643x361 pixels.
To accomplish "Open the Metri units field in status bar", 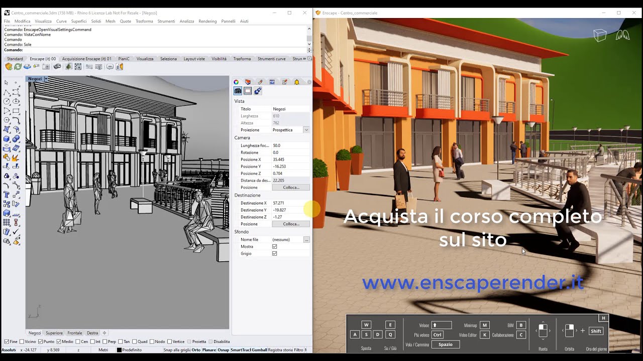I will point(103,350).
